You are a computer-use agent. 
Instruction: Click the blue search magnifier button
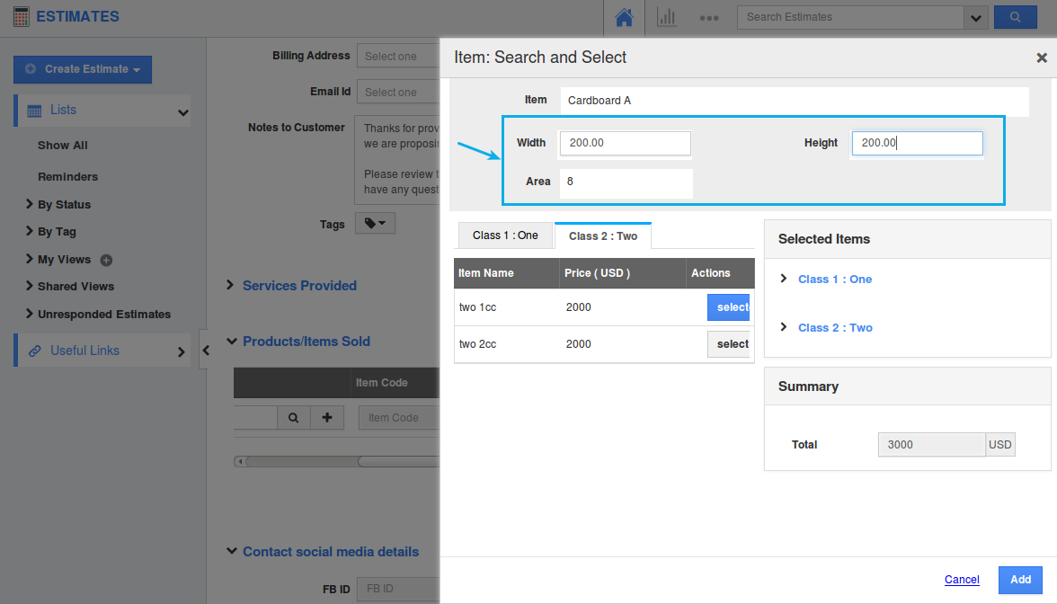tap(1016, 17)
